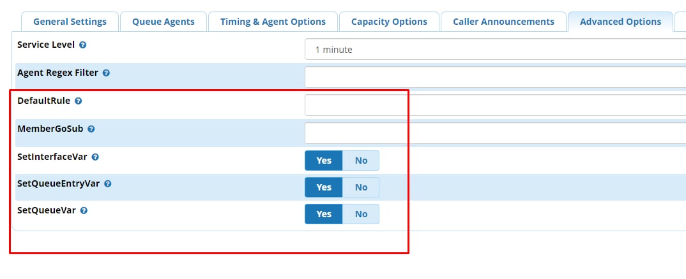Select Yes for SetInterfaceVar
The image size is (686, 279).
click(x=324, y=161)
